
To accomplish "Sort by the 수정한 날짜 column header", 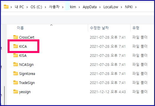I will point(99,28).
